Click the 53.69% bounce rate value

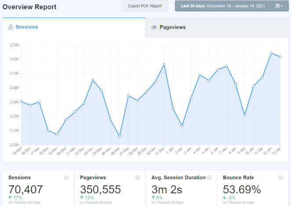pos(242,190)
